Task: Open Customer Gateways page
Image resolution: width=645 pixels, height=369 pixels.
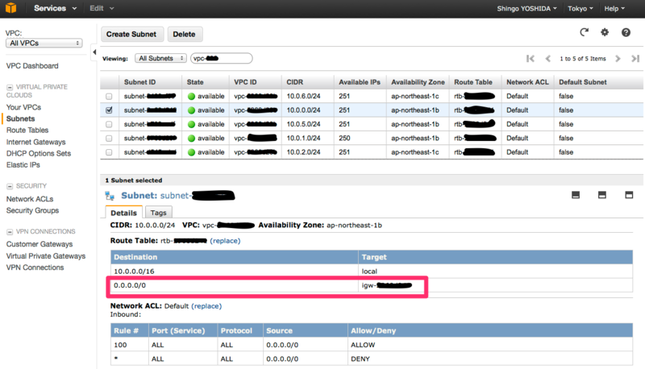Action: [x=39, y=244]
